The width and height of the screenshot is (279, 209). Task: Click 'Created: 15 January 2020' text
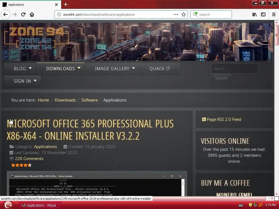[92, 147]
